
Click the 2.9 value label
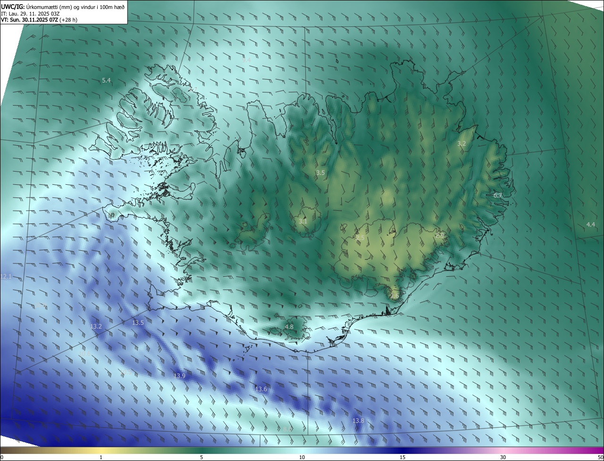coord(440,235)
